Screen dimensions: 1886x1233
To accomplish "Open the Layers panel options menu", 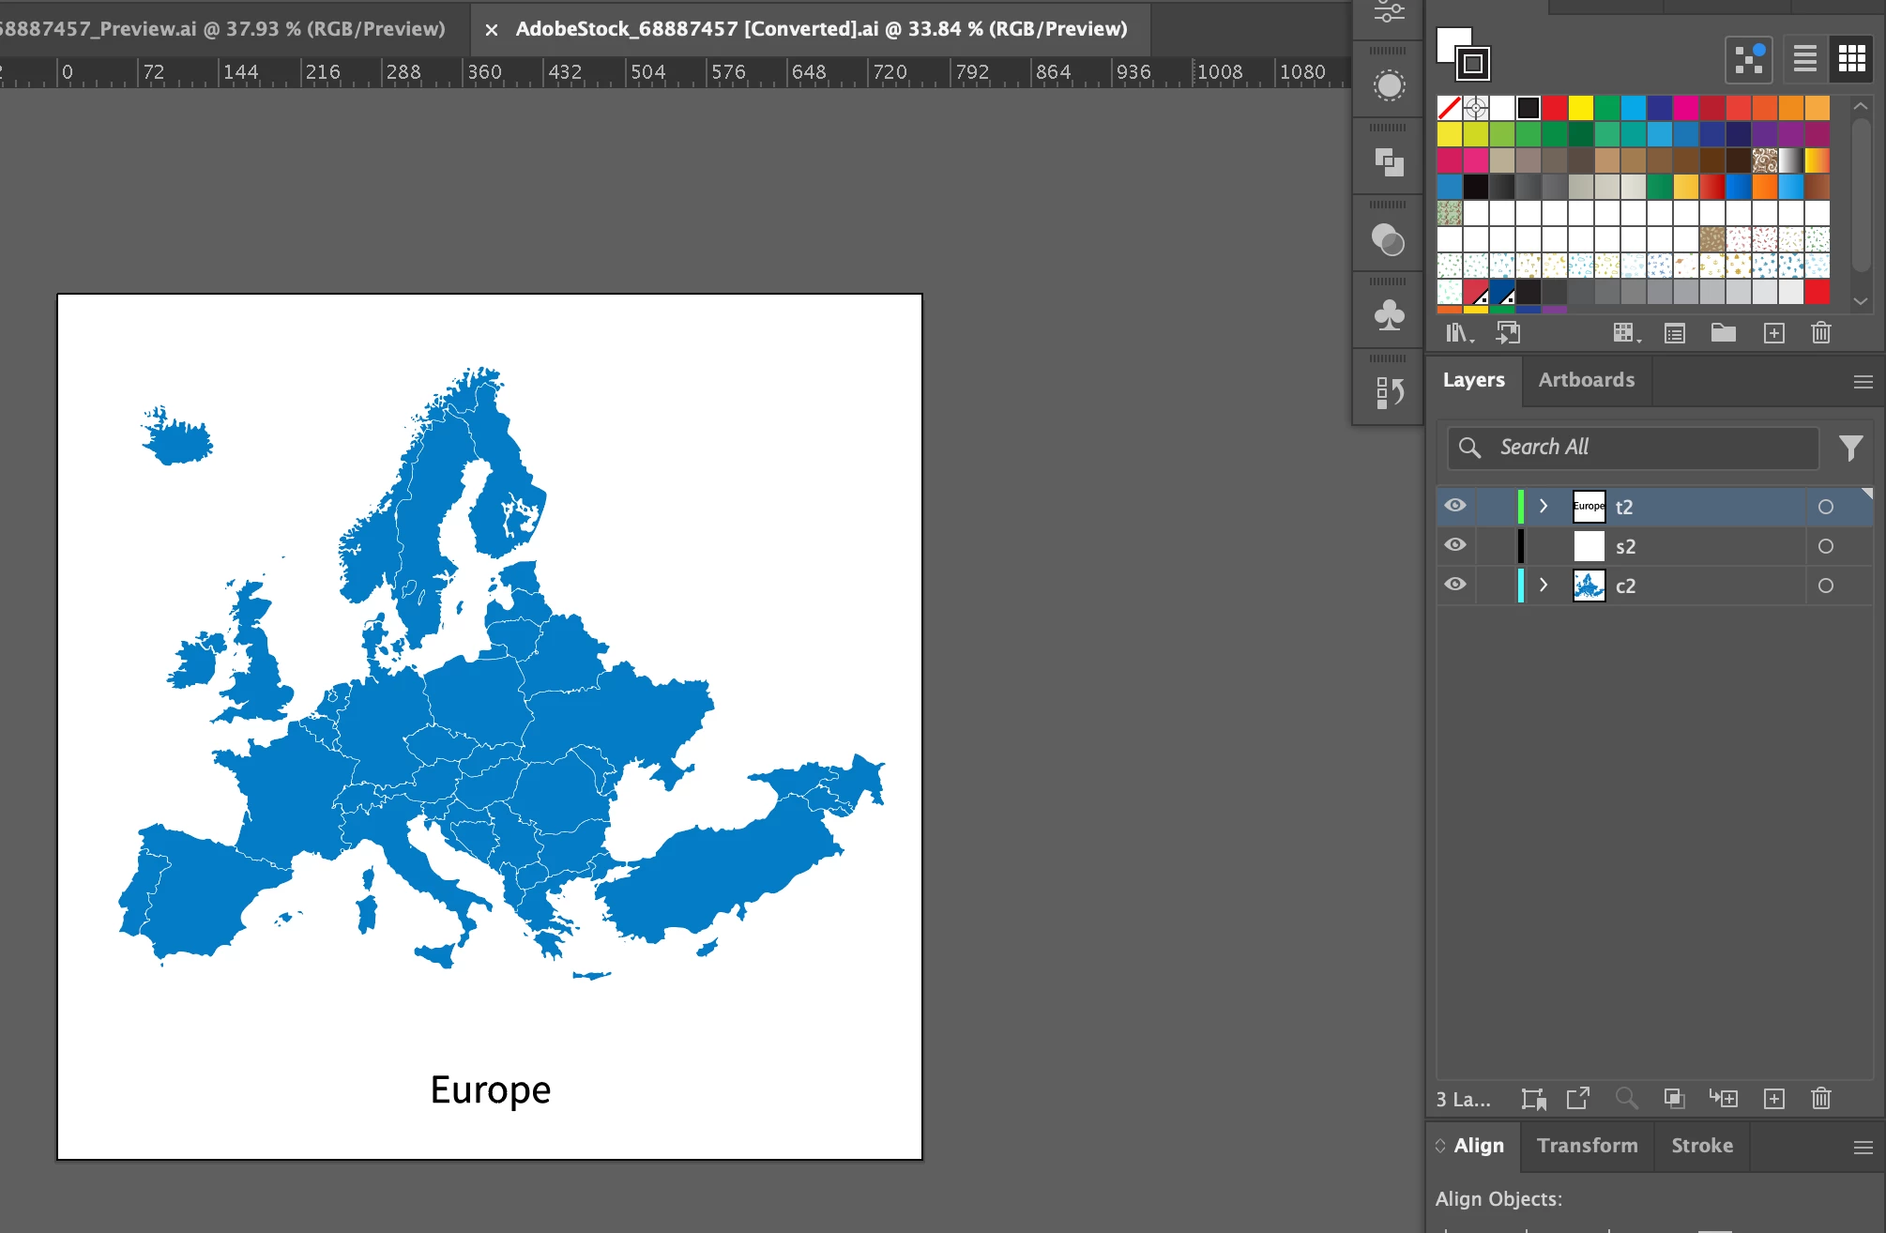I will click(x=1863, y=381).
